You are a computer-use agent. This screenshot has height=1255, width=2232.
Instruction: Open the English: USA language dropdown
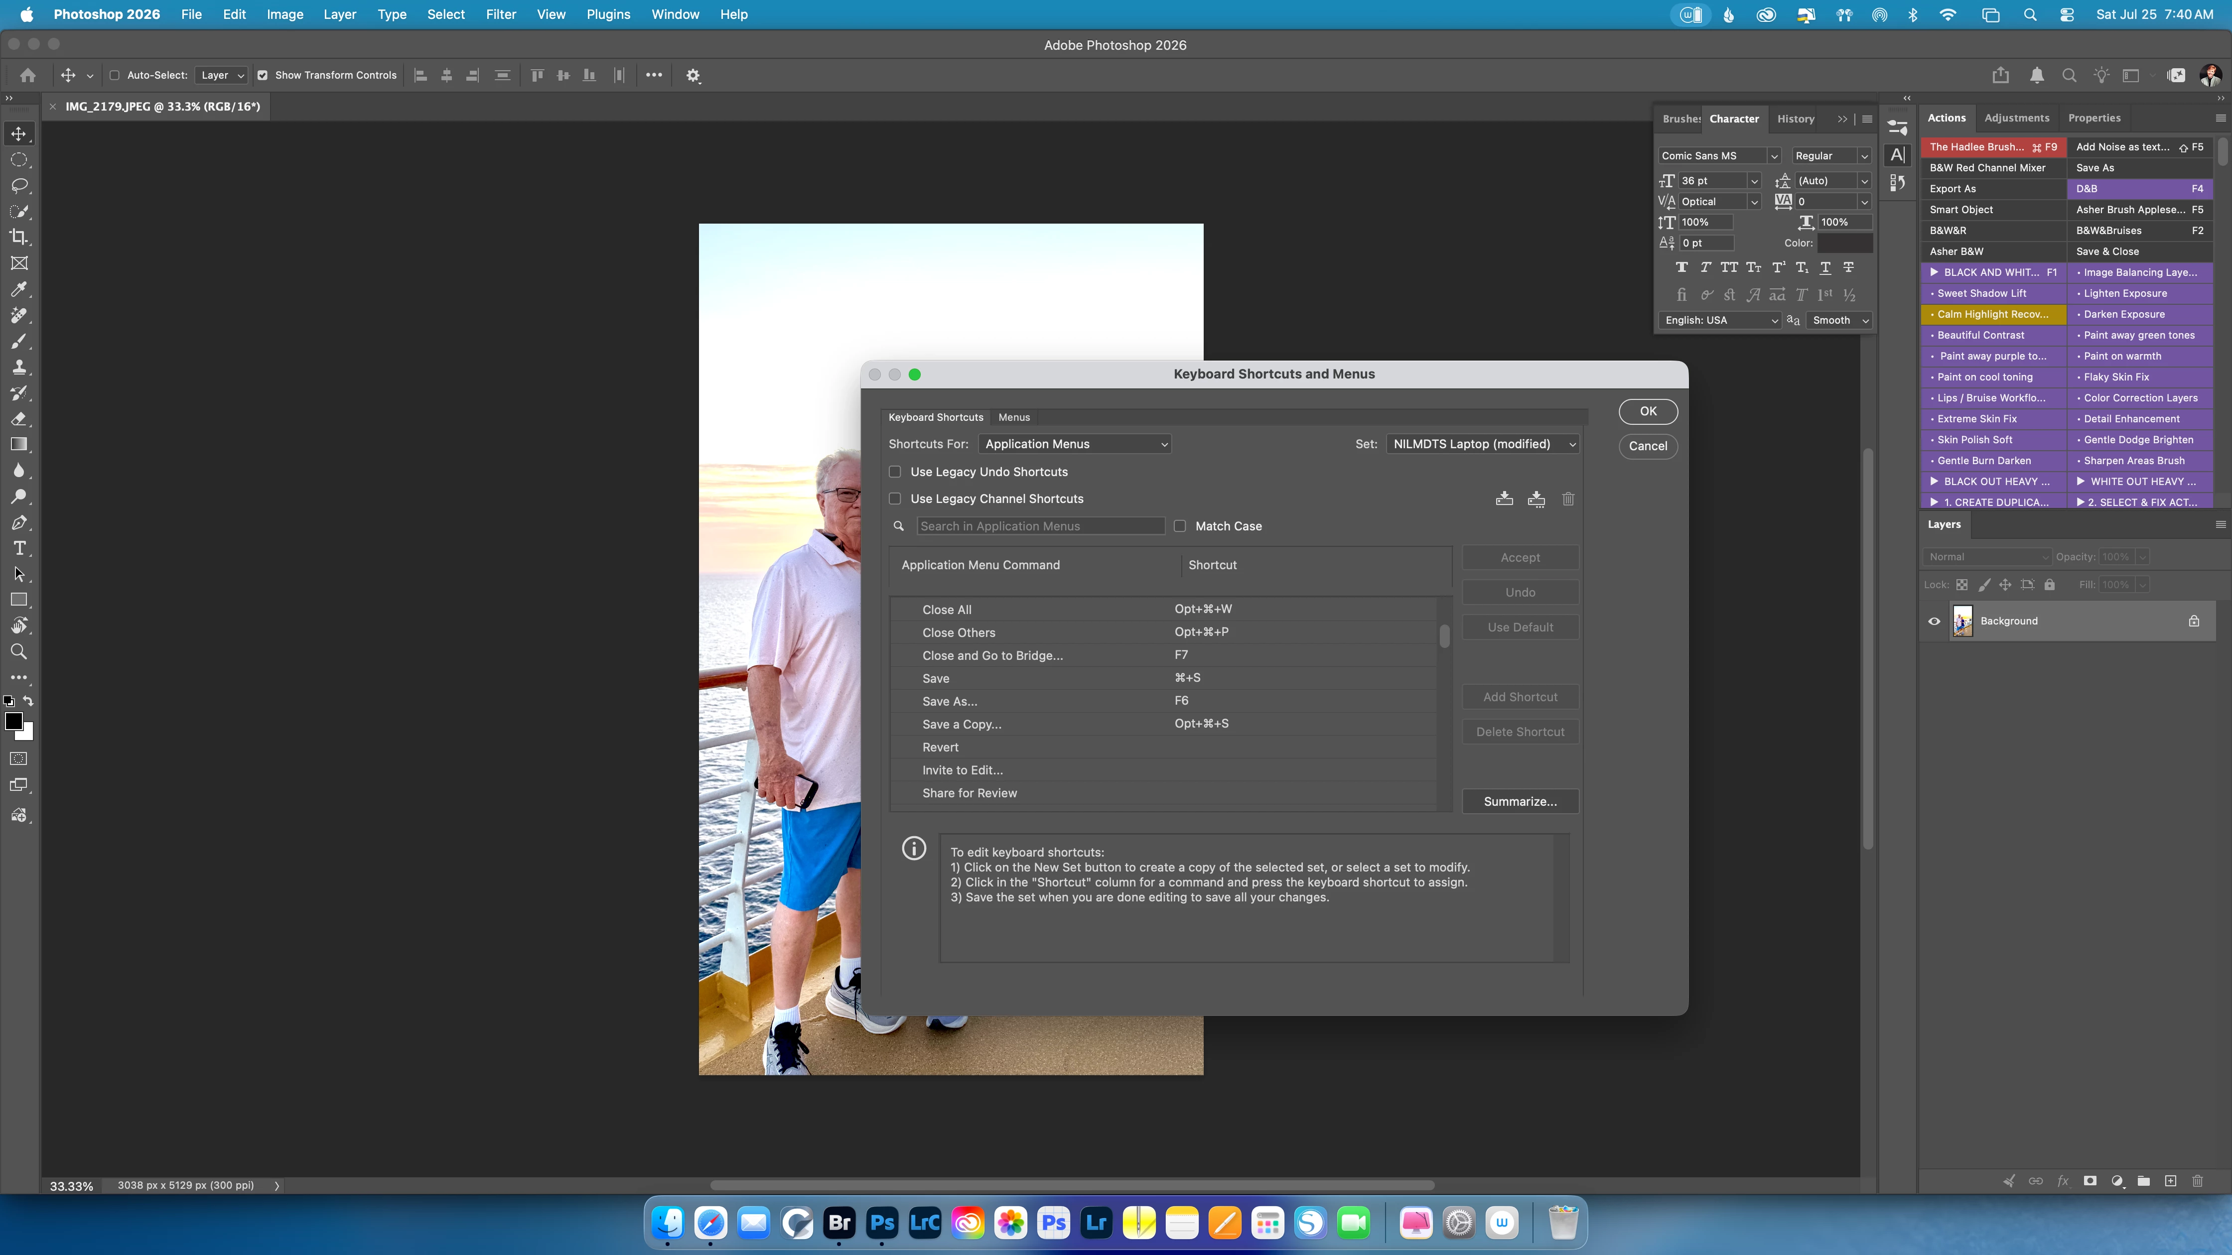1720,320
